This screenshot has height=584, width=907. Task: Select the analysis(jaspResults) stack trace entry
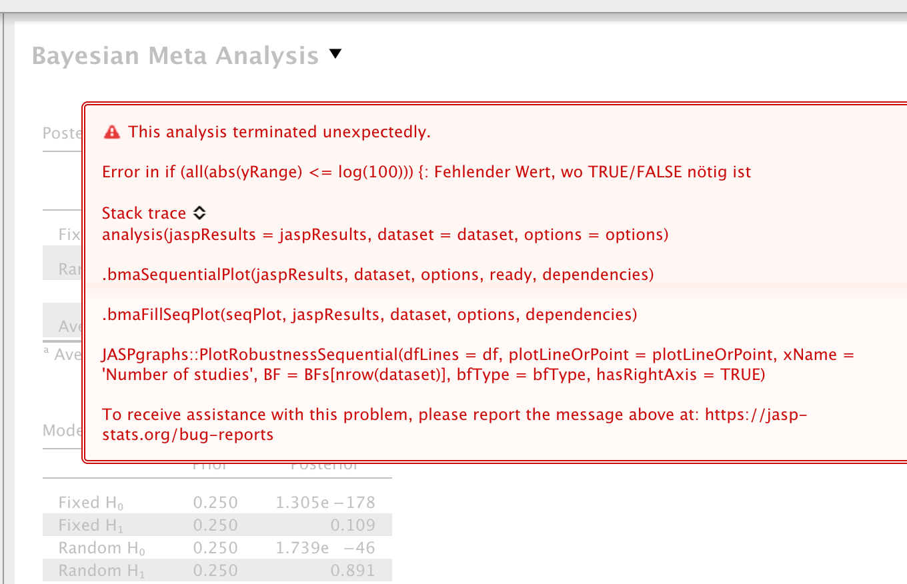pyautogui.click(x=385, y=234)
